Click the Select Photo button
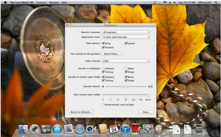This screenshot has height=137, width=221. [x=112, y=54]
